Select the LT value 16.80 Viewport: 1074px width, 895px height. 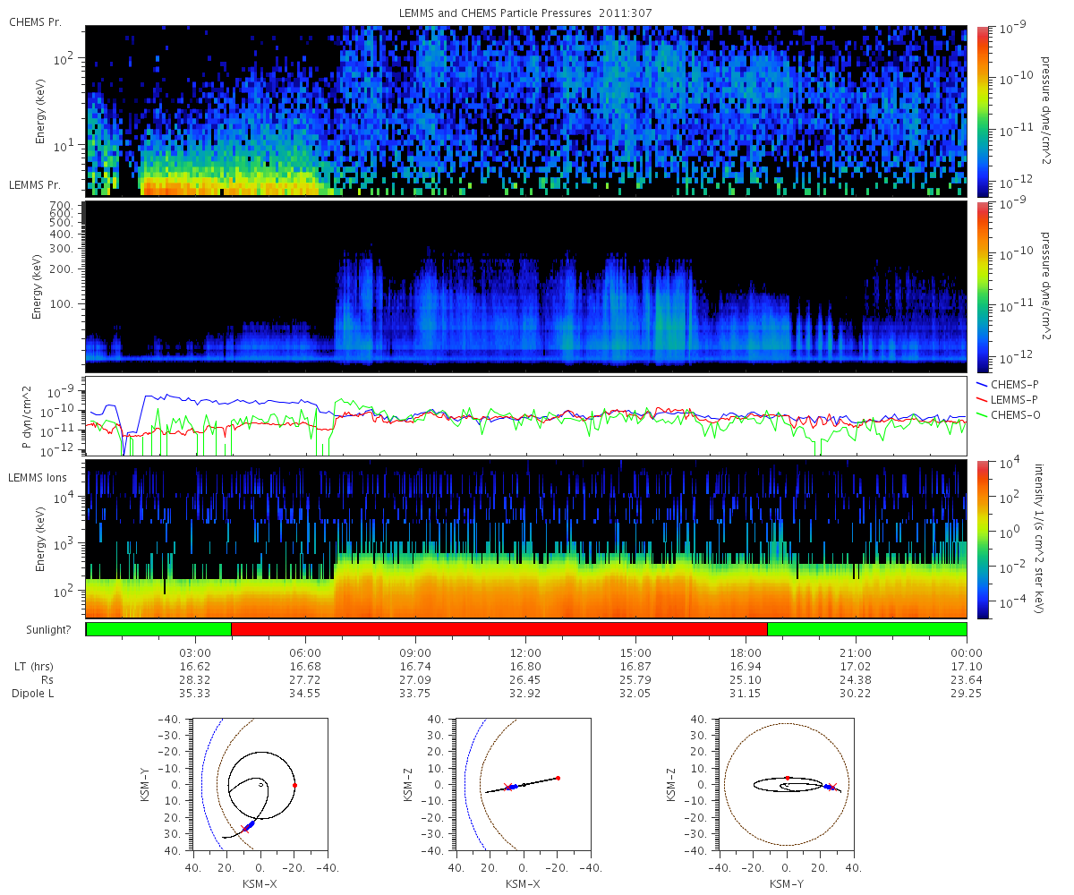coord(525,667)
